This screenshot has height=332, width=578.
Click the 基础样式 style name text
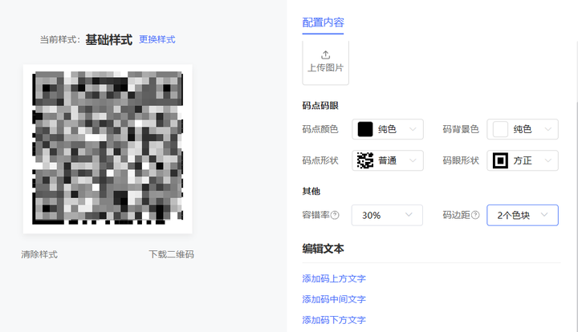click(x=108, y=40)
